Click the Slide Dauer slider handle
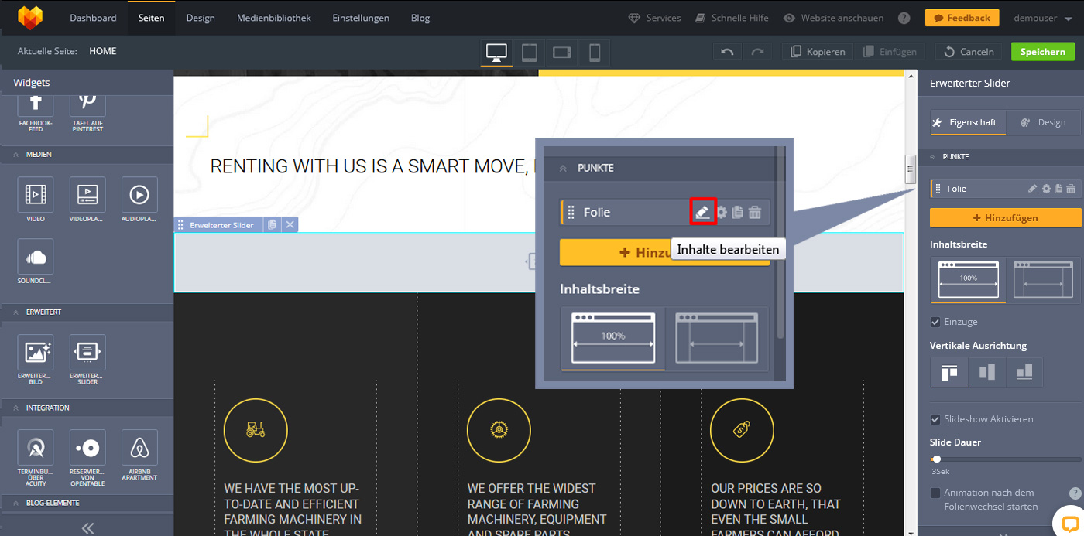 936,459
